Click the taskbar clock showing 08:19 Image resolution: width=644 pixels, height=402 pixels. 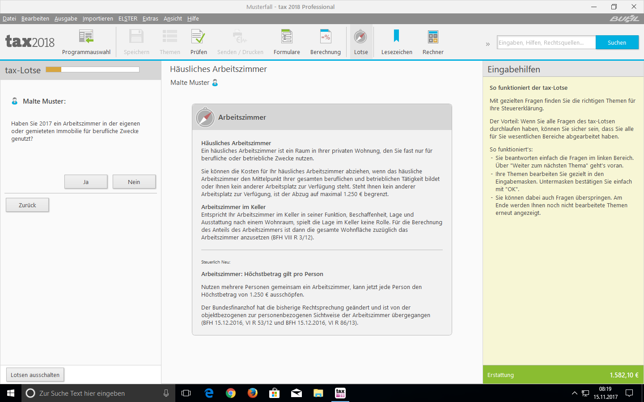point(606,393)
